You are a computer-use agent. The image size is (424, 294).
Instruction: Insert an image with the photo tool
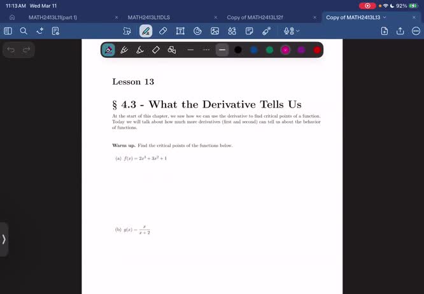[x=215, y=31]
